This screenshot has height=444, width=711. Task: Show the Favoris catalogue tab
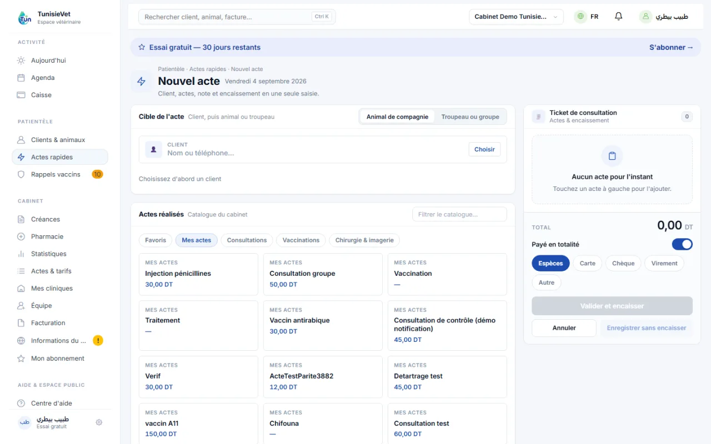pyautogui.click(x=156, y=240)
